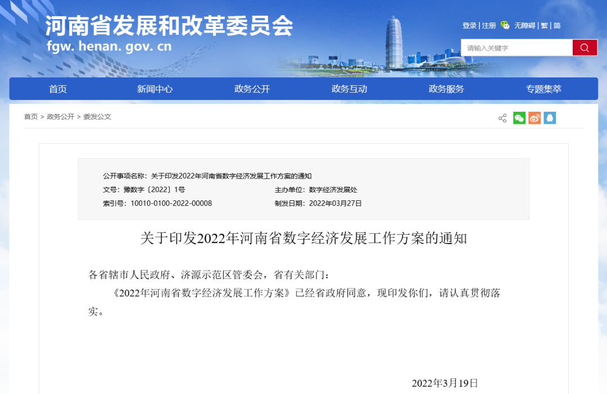Open the 新闻中心 navigation tab

pos(155,89)
